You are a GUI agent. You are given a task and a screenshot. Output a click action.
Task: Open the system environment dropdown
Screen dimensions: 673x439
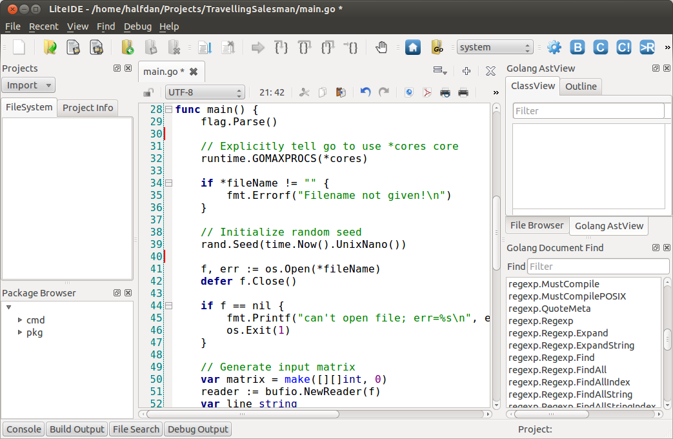(x=495, y=47)
